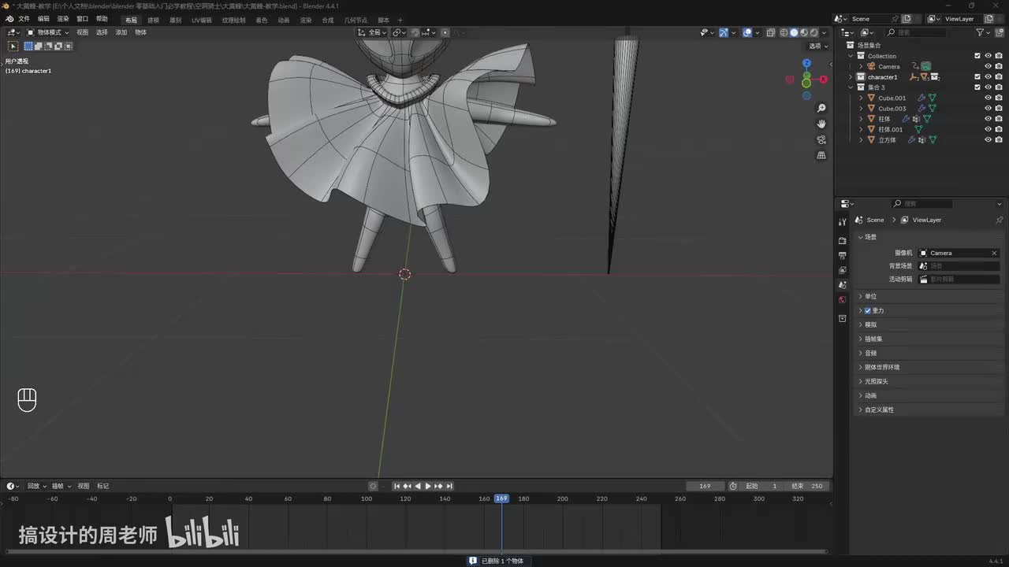Viewport: 1009px width, 567px height.
Task: Hide the Camera with its eye icon
Action: (x=988, y=66)
